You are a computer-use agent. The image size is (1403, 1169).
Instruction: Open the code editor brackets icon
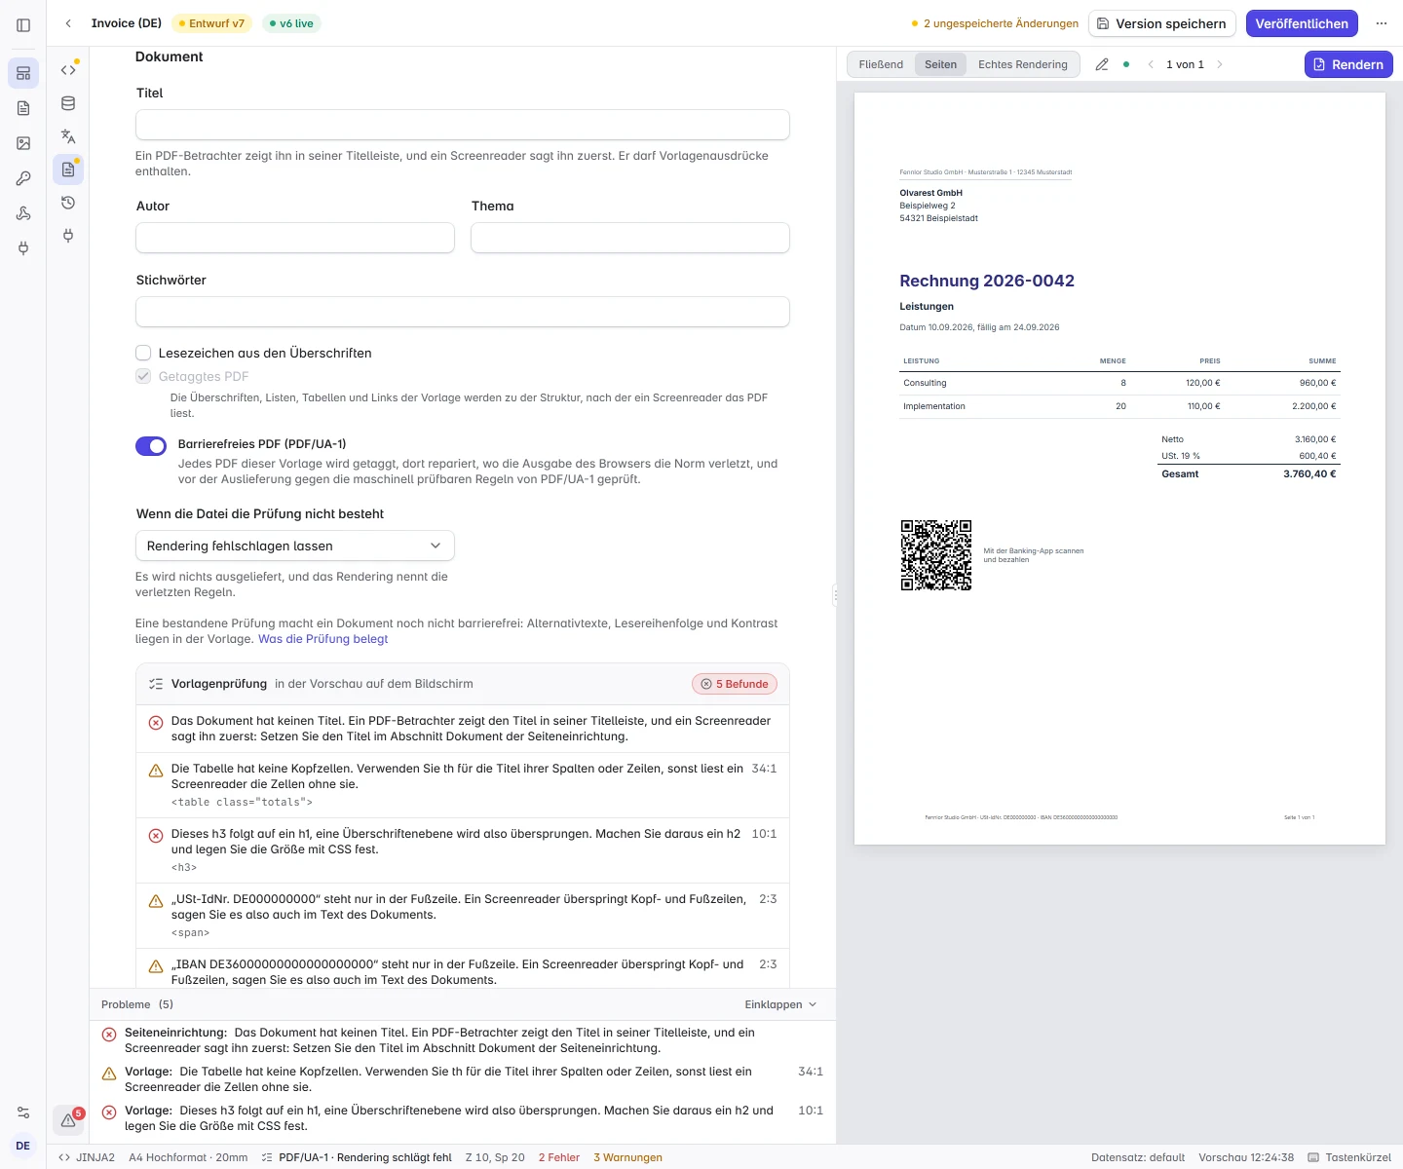pyautogui.click(x=68, y=70)
